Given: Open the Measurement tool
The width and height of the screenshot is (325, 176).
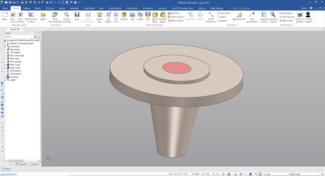Looking at the screenshot, I should coord(239,15).
